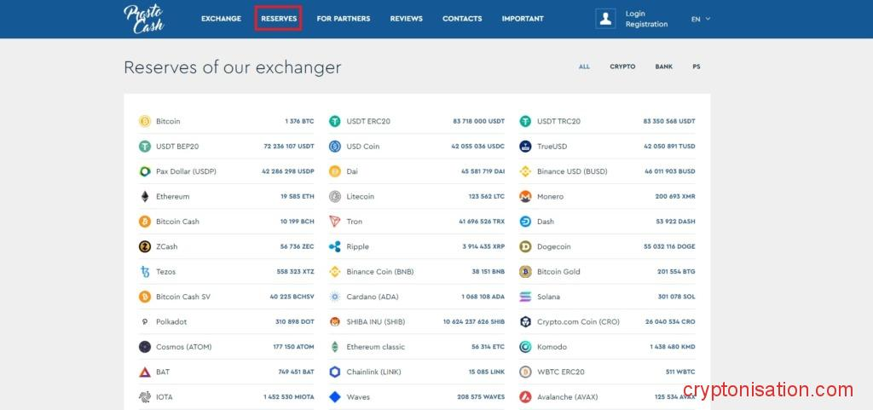This screenshot has height=410, width=873.
Task: Click the SHIBA INU icon
Action: point(335,322)
